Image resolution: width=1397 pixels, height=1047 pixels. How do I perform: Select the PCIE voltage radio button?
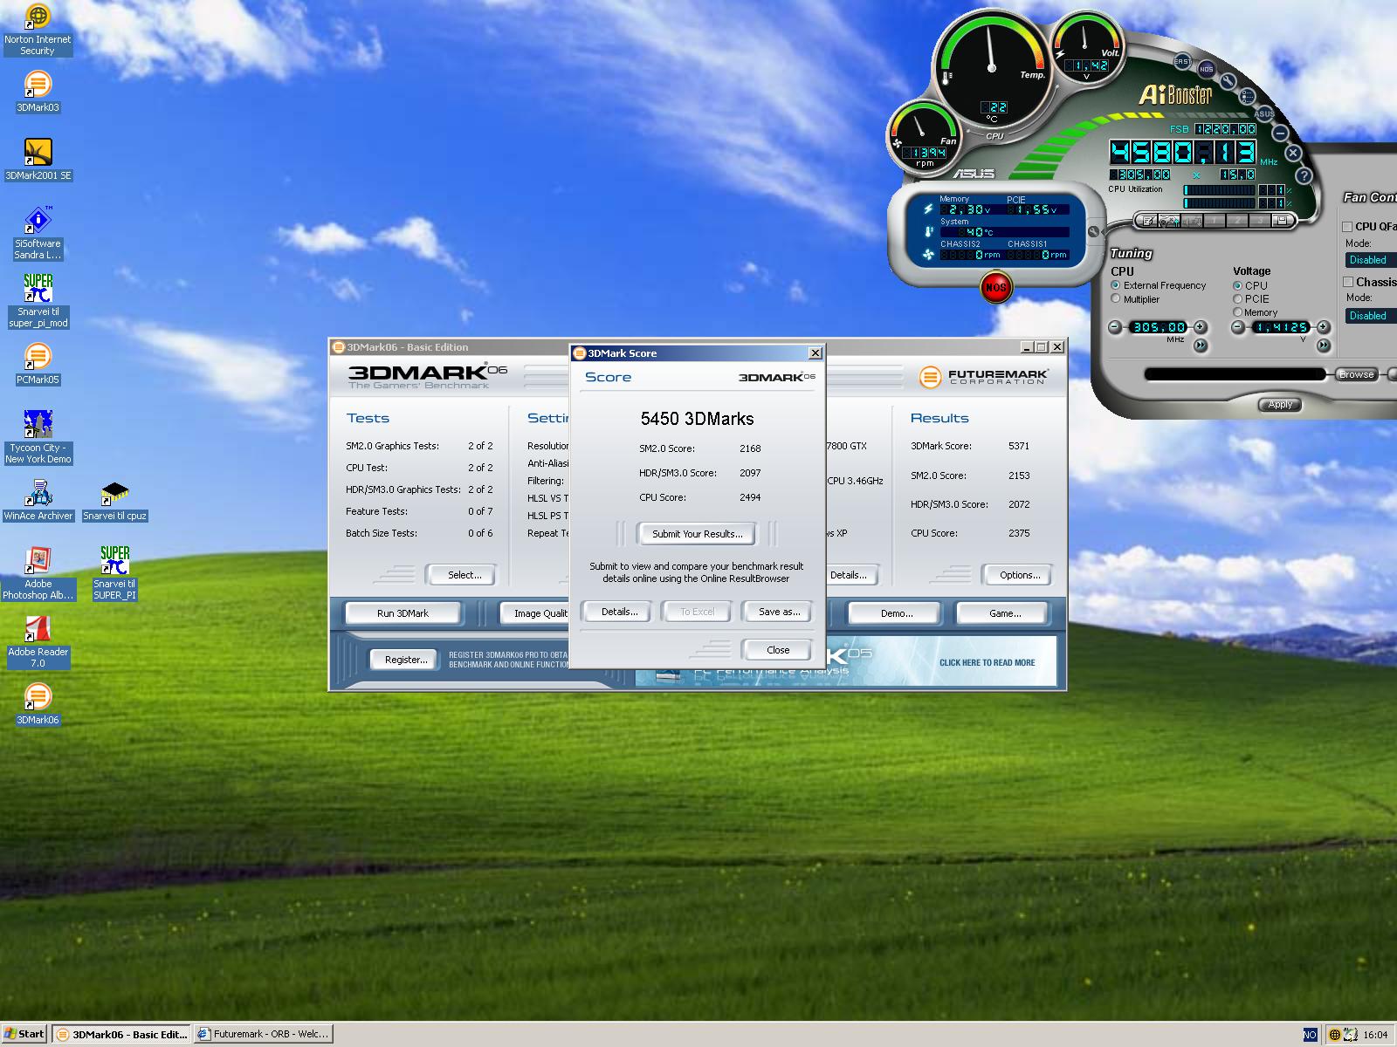click(x=1238, y=299)
